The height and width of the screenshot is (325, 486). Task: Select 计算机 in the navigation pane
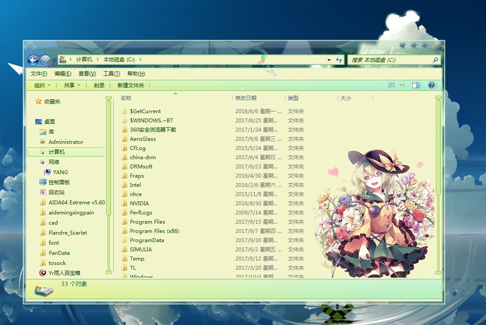point(66,152)
